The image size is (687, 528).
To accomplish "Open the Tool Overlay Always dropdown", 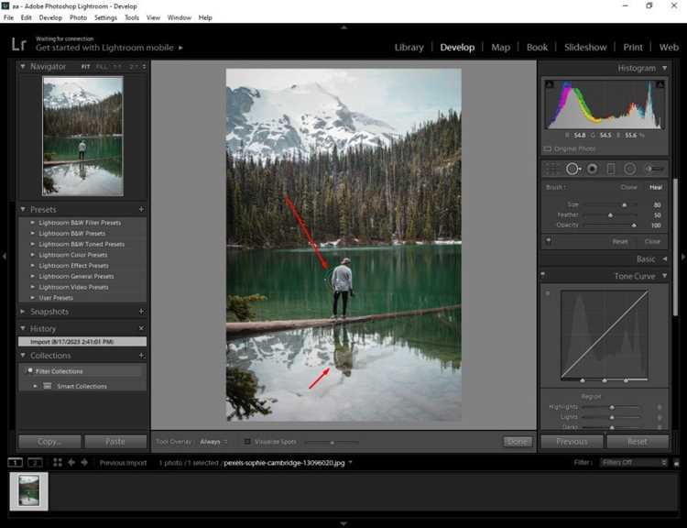I will tap(213, 442).
